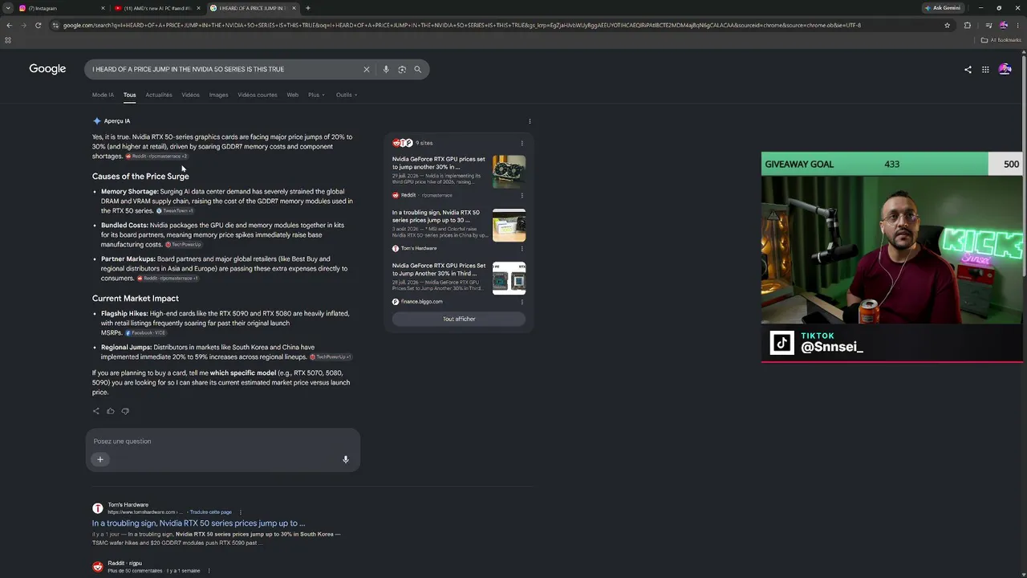Open thumbnail beside finance.biggo.com card
1027x578 pixels.
(509, 279)
